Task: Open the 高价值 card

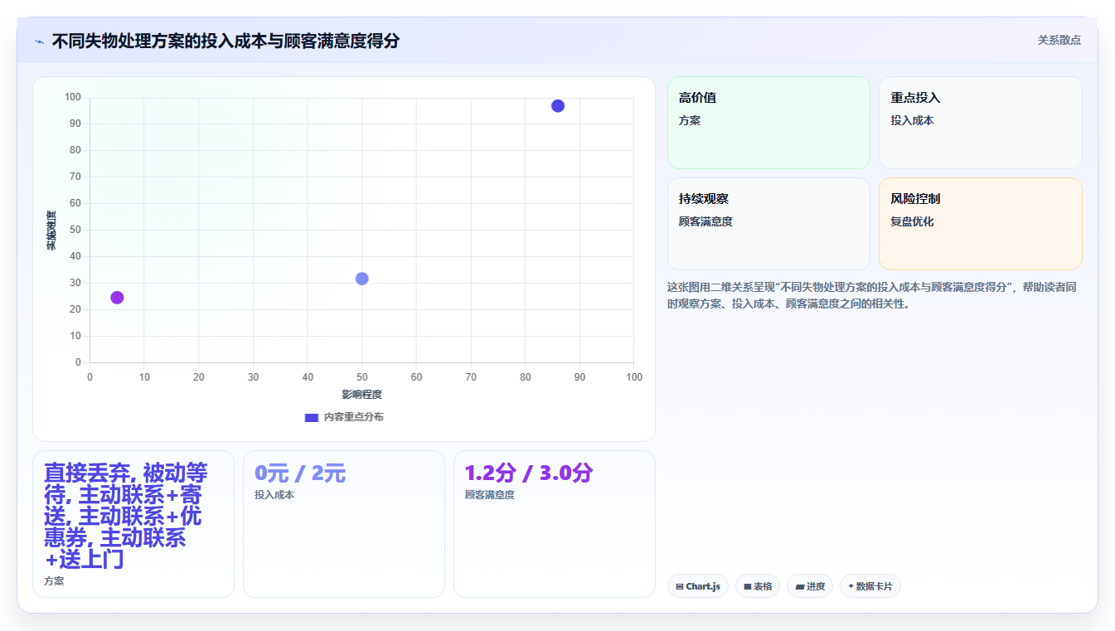Action: click(768, 123)
